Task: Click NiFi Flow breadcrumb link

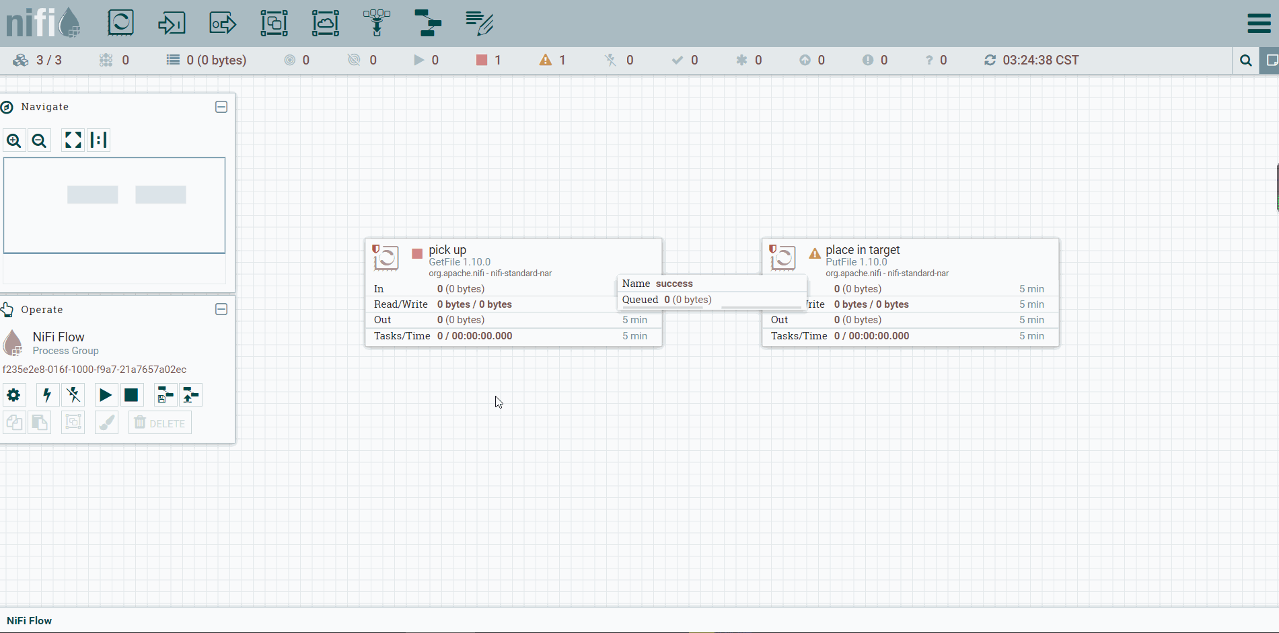Action: tap(30, 620)
